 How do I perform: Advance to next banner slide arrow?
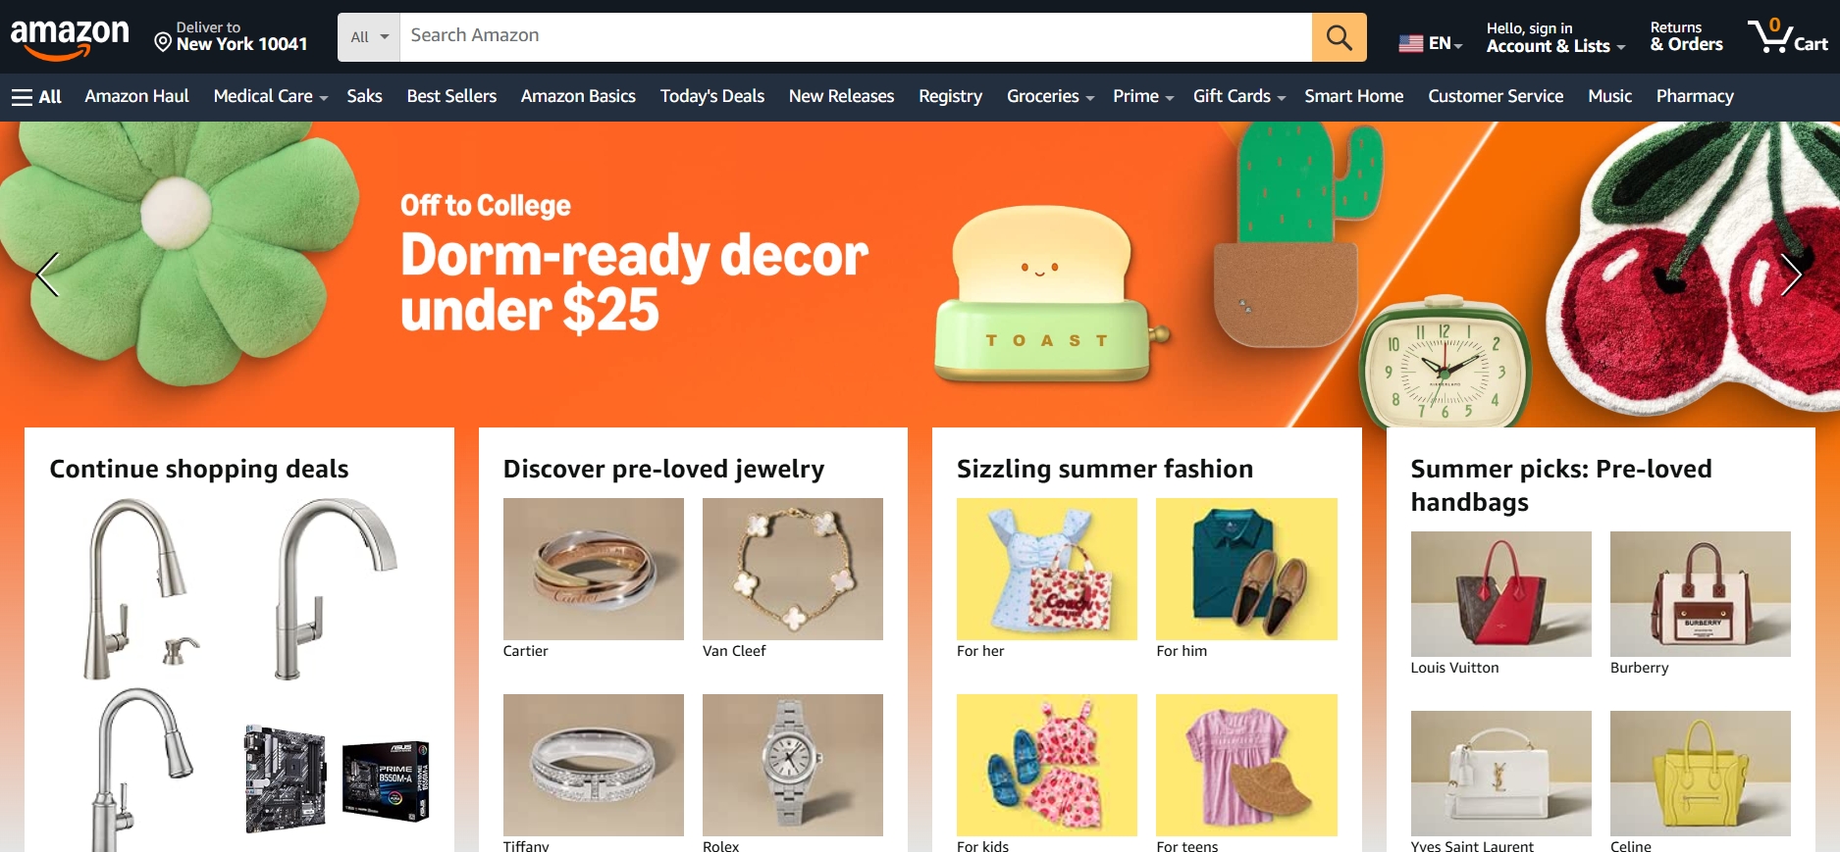point(1791,275)
